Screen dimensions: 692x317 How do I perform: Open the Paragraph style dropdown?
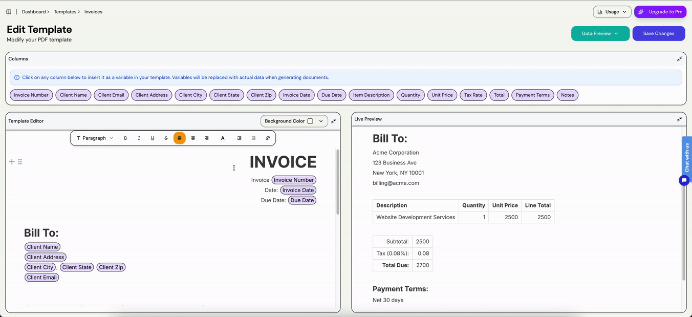point(95,138)
